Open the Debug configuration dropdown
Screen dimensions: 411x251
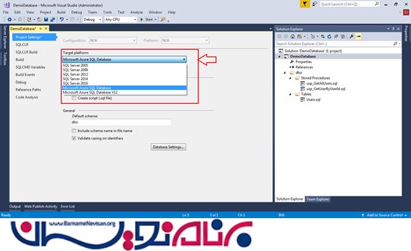[92, 20]
